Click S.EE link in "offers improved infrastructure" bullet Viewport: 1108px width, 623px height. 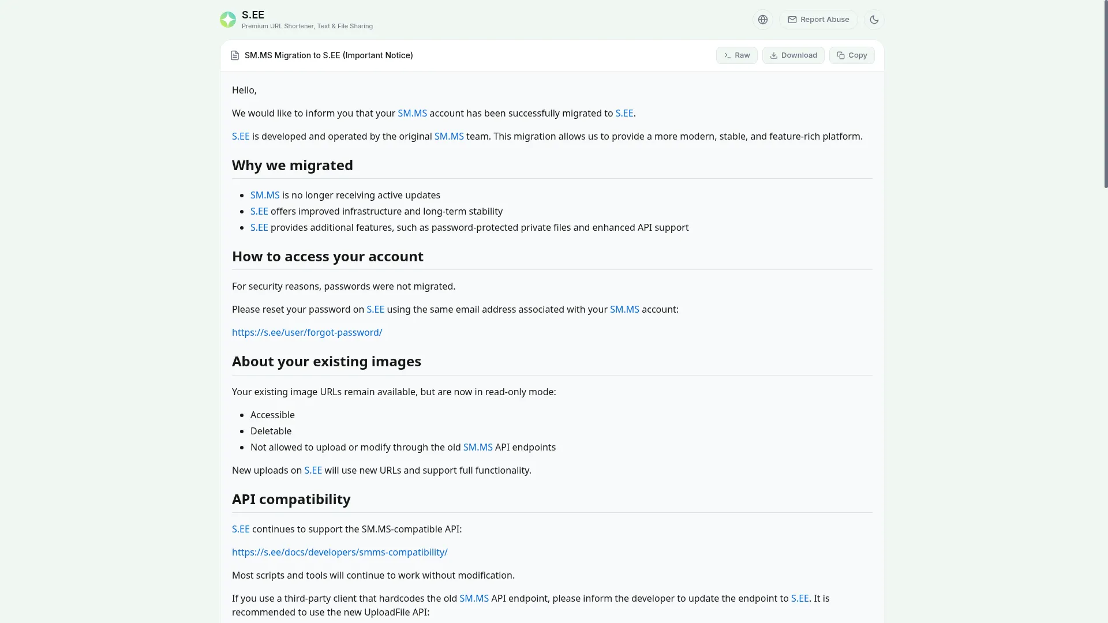[259, 212]
